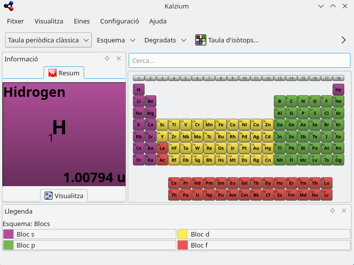Open the Configuració menu
Image resolution: width=354 pixels, height=265 pixels.
120,21
